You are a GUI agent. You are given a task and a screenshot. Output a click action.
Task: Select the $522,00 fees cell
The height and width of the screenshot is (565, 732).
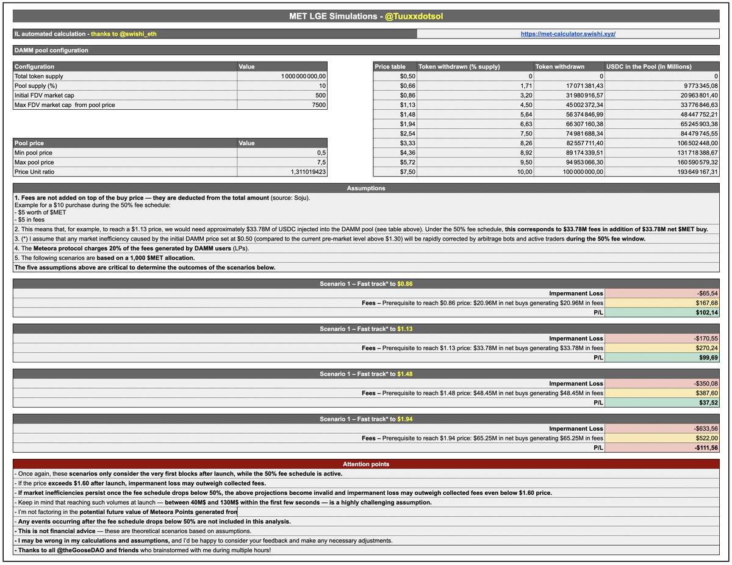tap(662, 438)
